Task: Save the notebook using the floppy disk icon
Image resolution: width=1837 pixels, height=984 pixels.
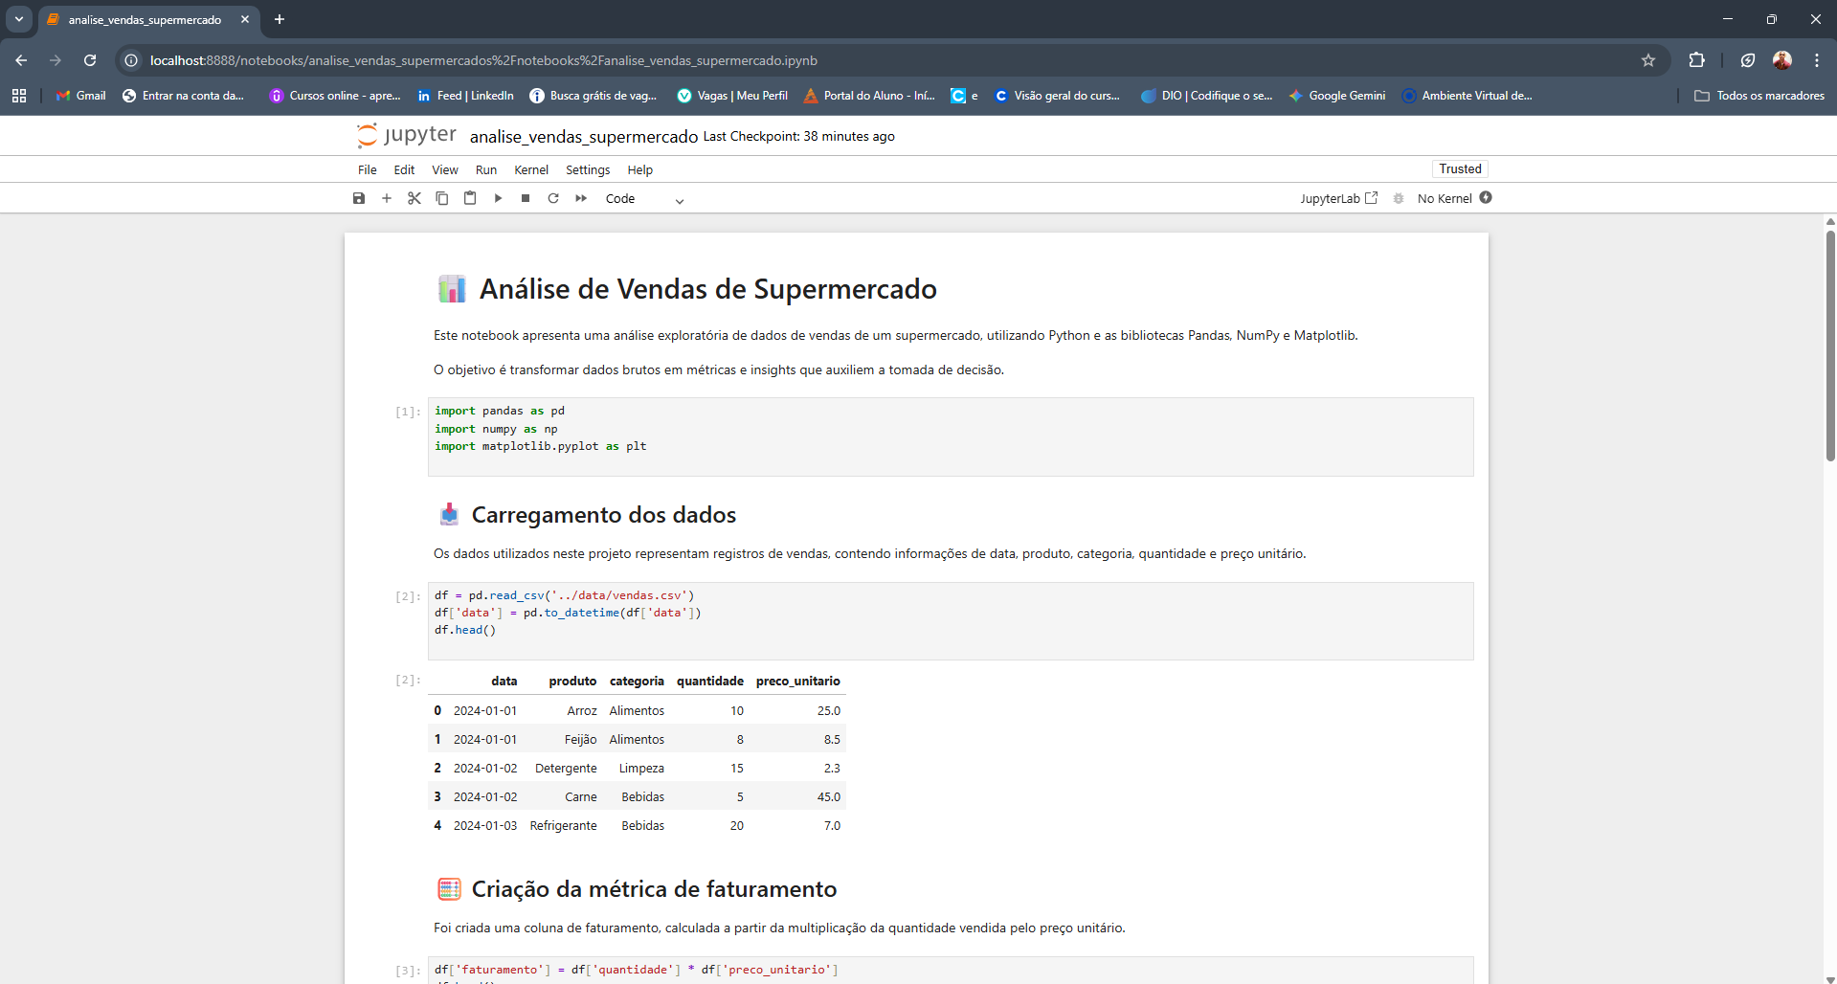Action: 359,198
